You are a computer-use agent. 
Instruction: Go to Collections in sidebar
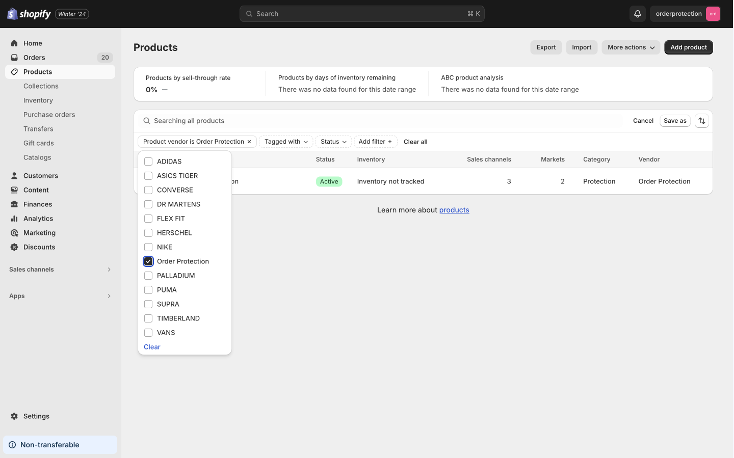[x=41, y=86]
